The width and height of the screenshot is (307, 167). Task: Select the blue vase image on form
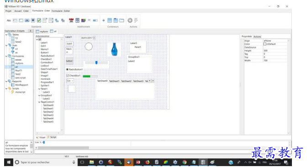(114, 49)
